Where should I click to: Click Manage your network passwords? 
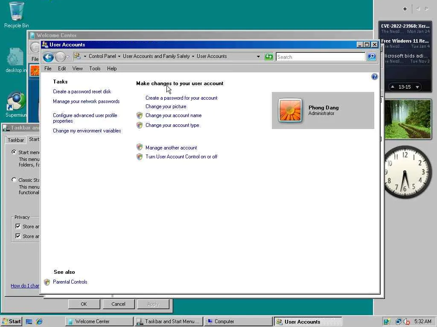coord(86,101)
